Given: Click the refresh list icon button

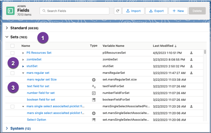Looking at the screenshot, I should pos(118,11).
